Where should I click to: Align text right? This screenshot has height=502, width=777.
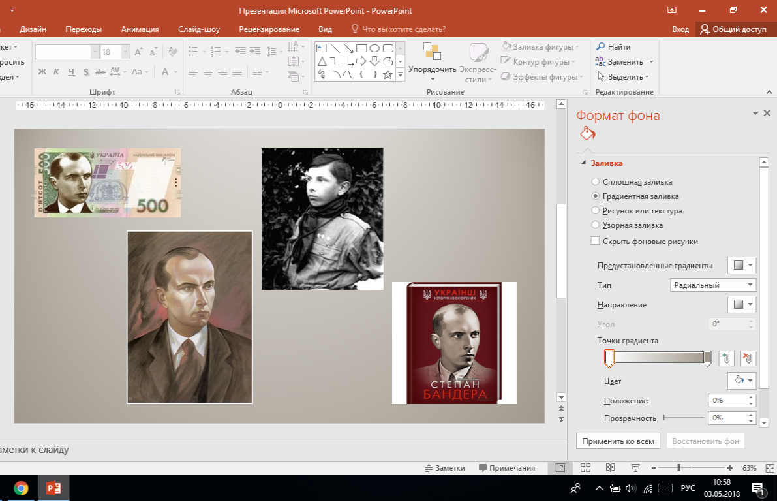point(222,72)
